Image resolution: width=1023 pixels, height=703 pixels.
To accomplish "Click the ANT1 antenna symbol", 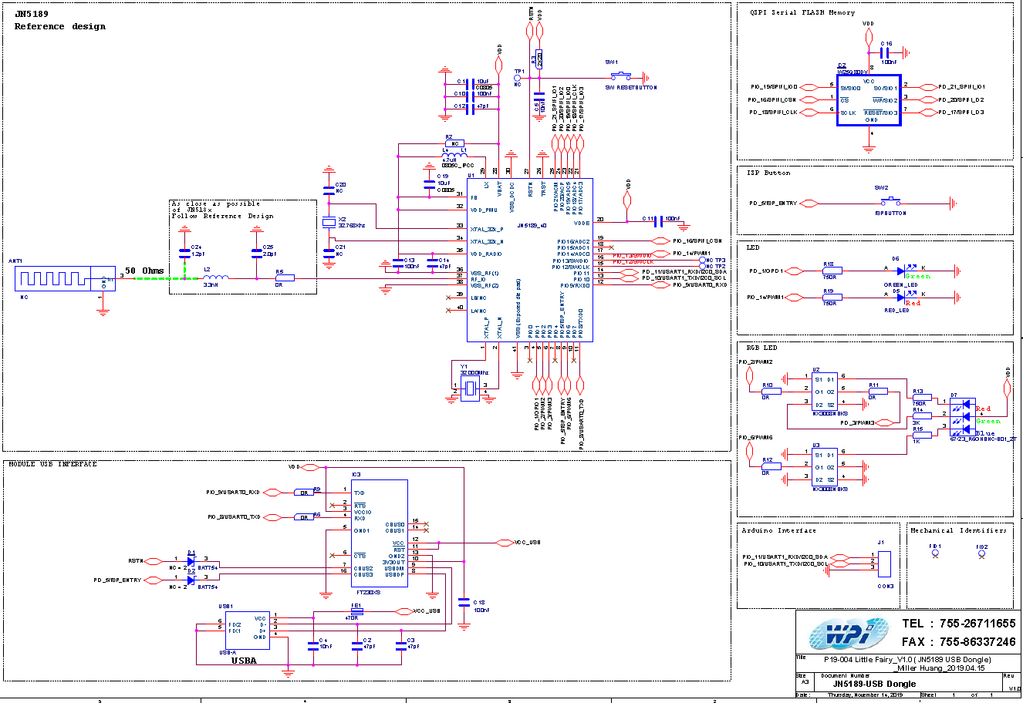I will 52,279.
